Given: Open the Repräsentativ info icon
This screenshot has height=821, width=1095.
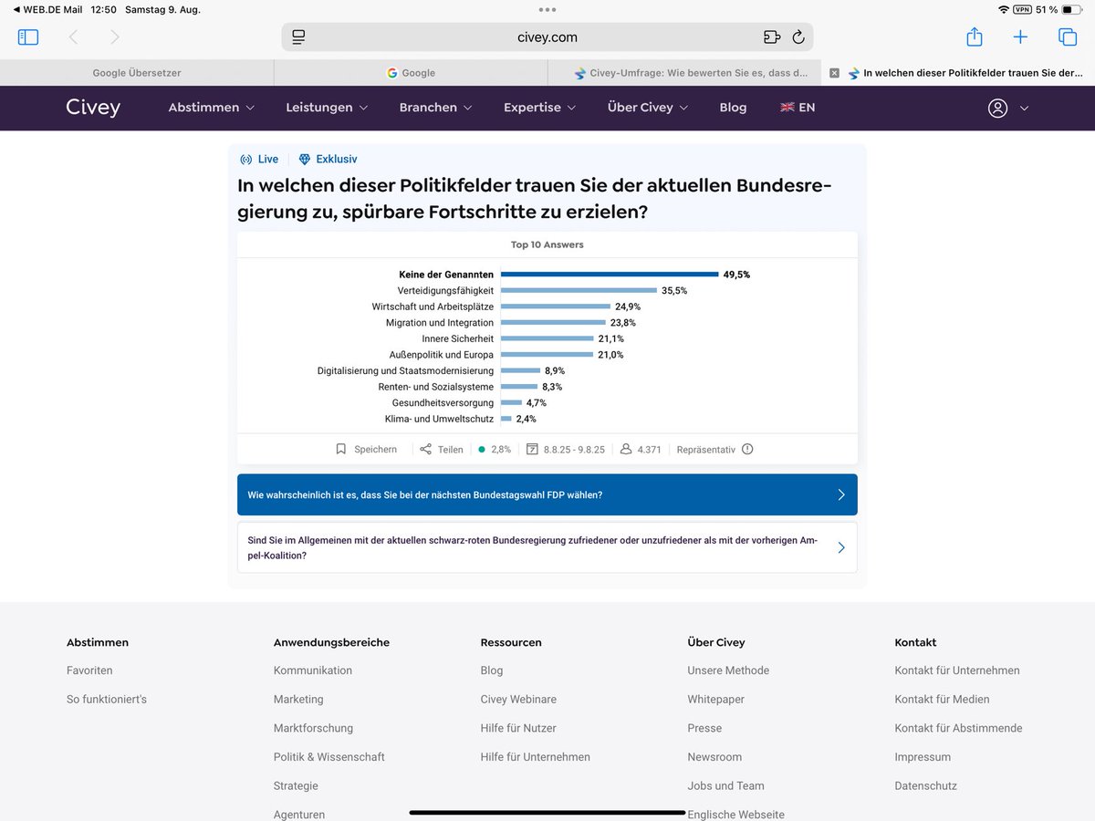Looking at the screenshot, I should 747,449.
